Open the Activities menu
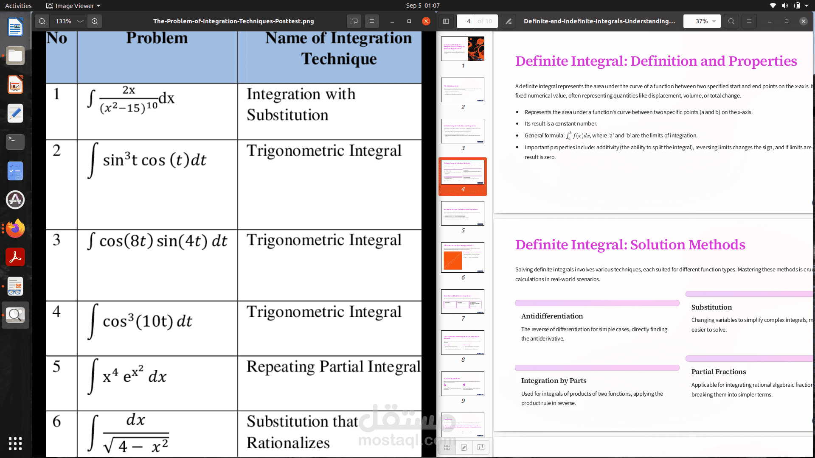The image size is (815, 458). click(x=18, y=6)
